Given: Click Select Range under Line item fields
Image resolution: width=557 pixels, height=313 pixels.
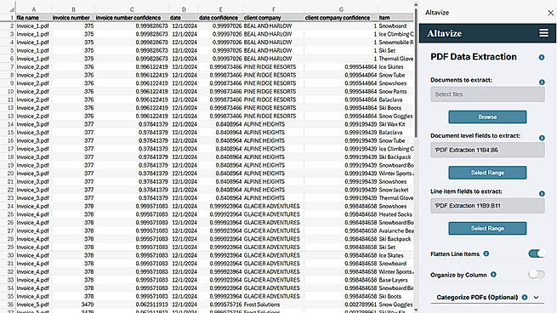Looking at the screenshot, I should (x=487, y=229).
